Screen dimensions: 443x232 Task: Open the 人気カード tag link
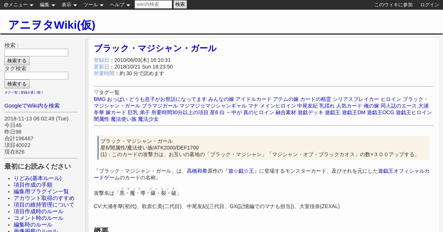coord(349,106)
